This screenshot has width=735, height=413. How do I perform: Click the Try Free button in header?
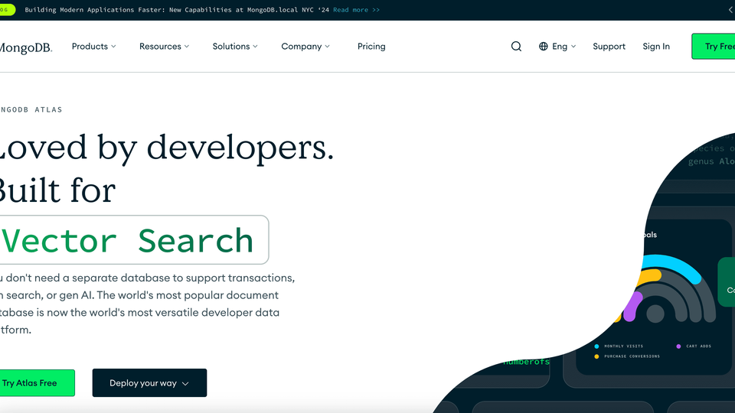tap(714, 47)
